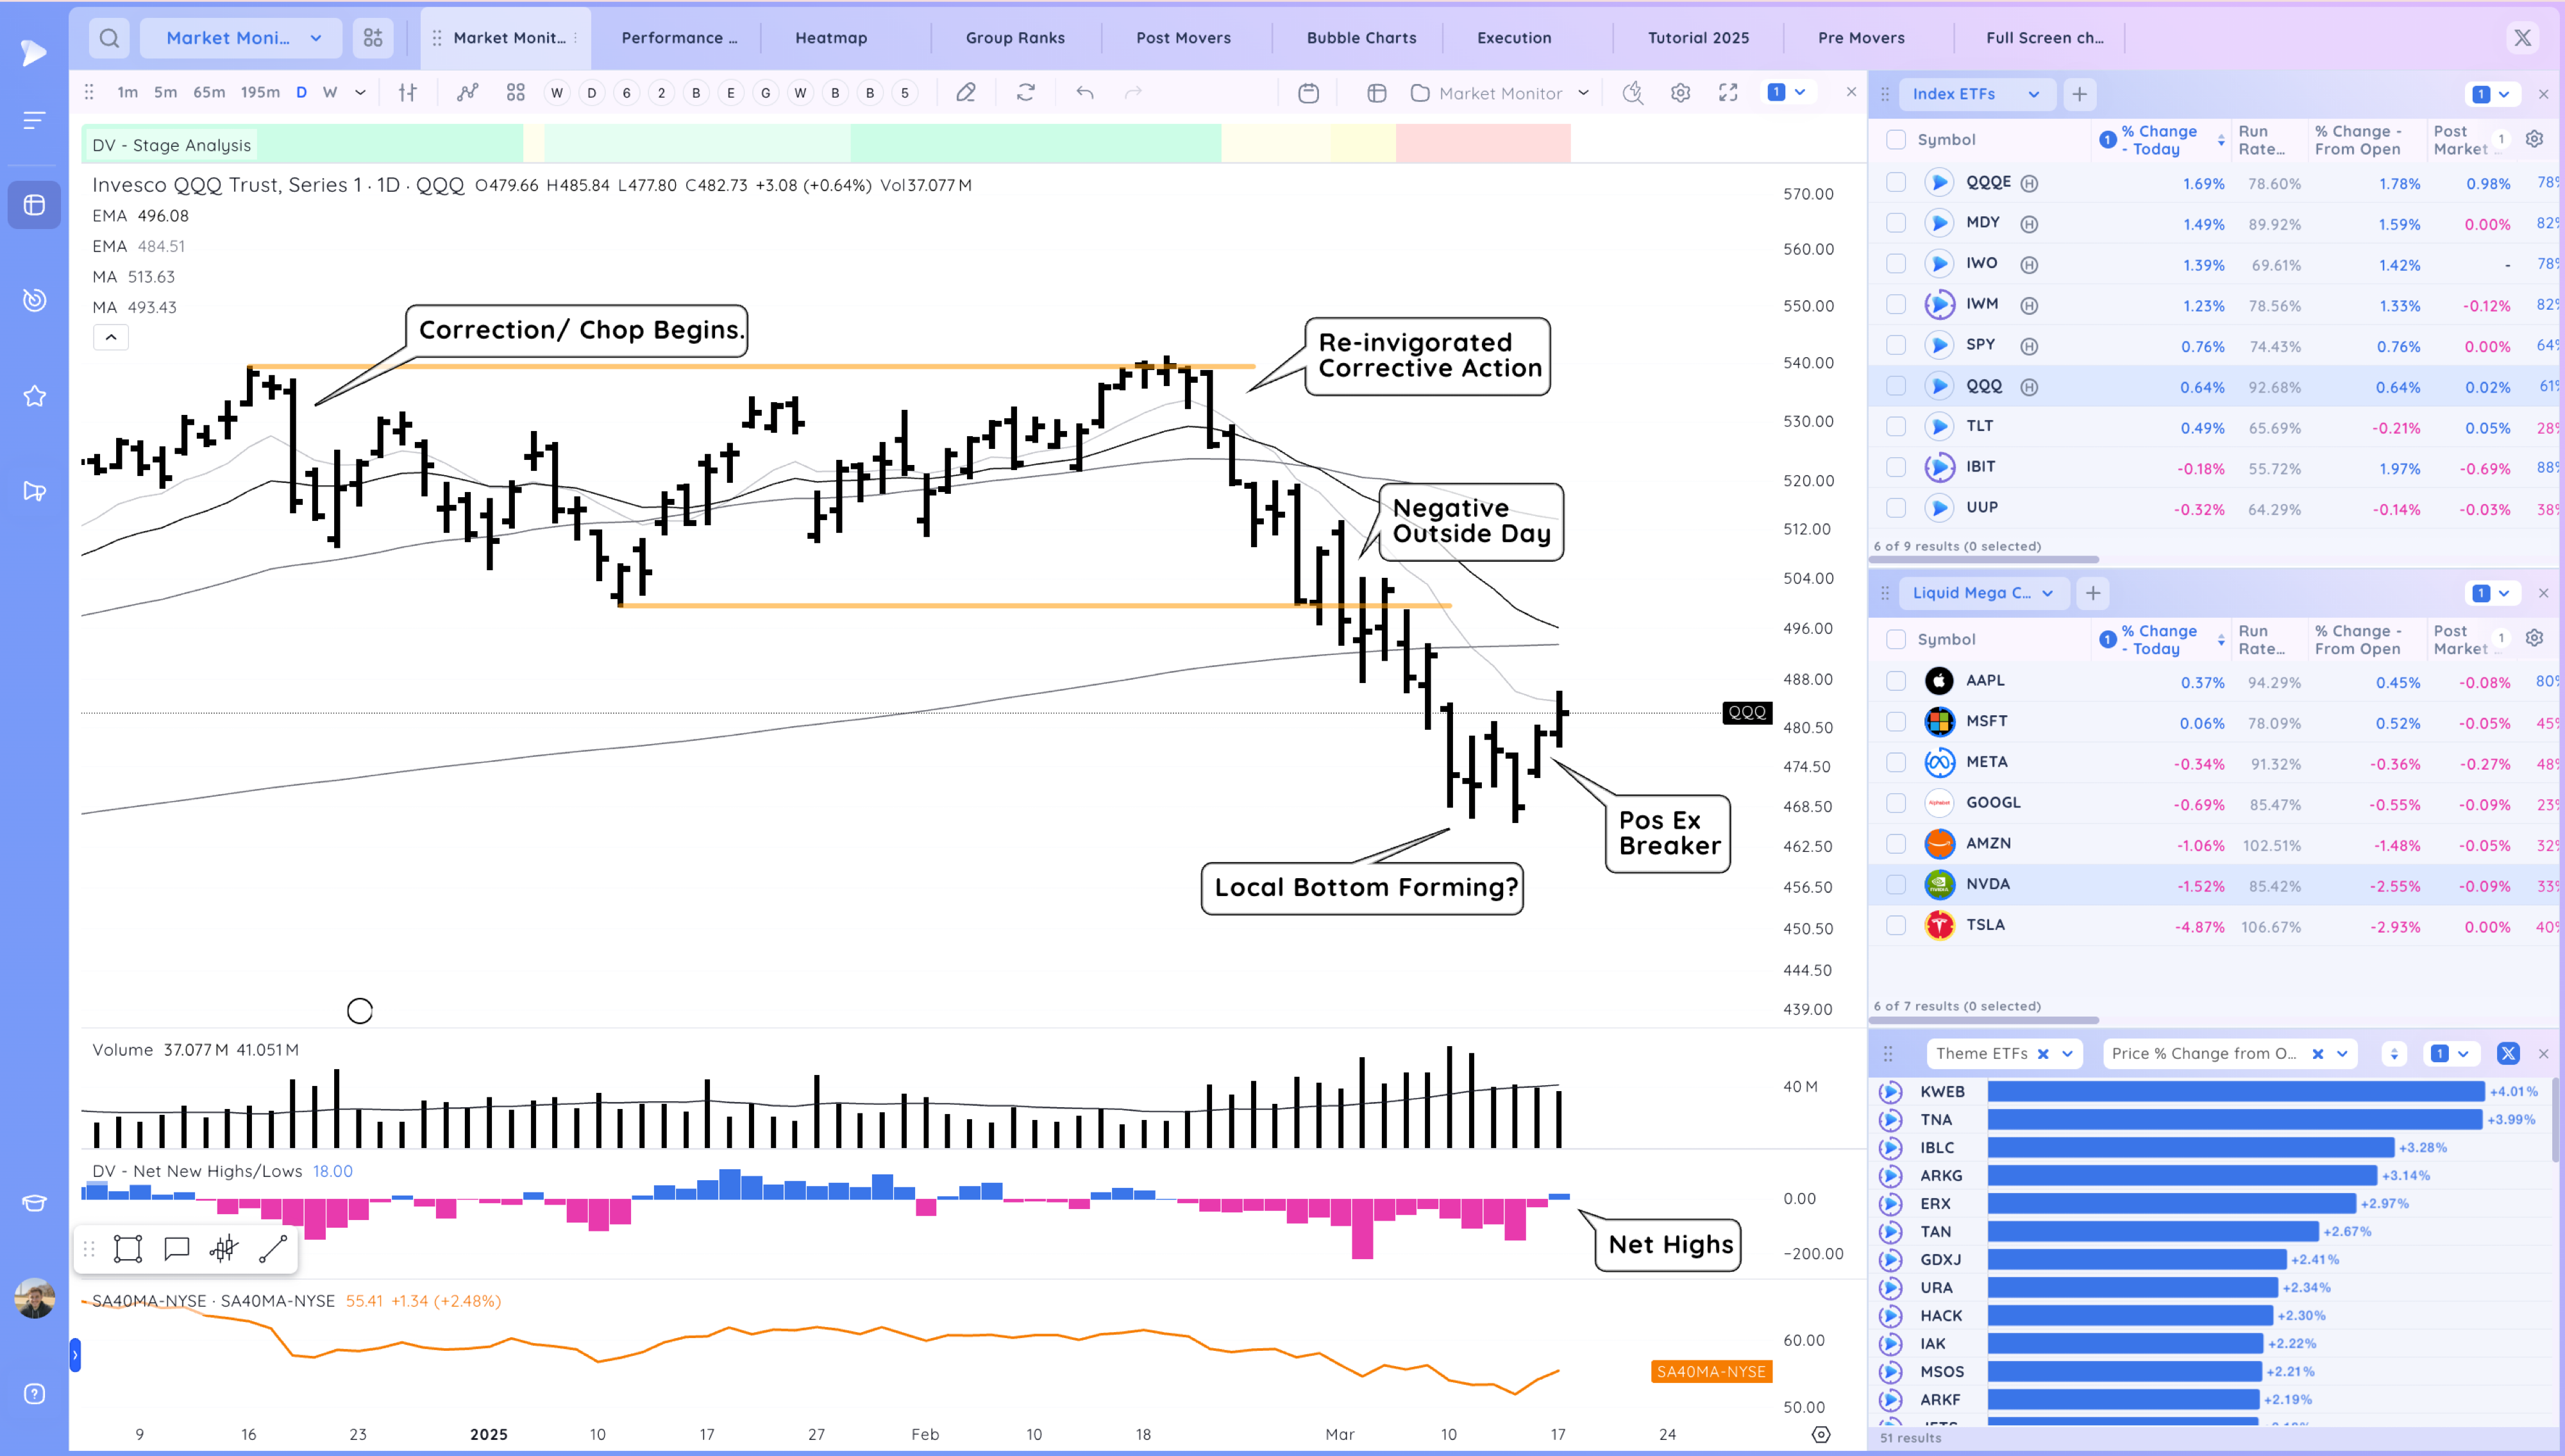Select the rectangle drawing tool

(128, 1249)
